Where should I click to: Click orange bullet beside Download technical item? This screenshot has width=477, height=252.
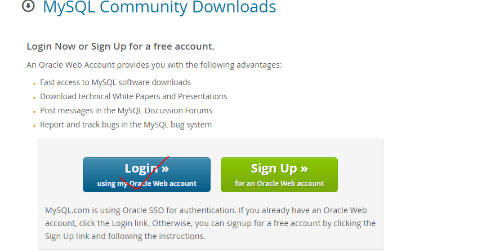(34, 98)
